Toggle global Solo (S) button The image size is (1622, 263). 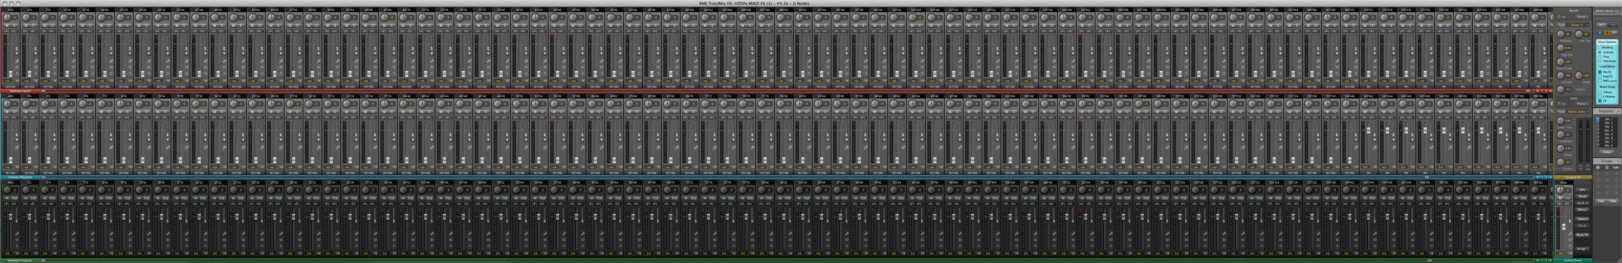(x=1607, y=32)
